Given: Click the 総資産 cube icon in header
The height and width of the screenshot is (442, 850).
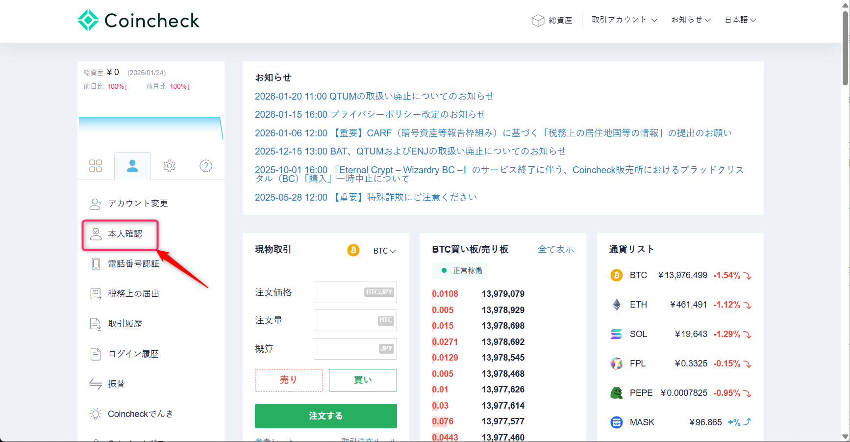Looking at the screenshot, I should click(x=538, y=20).
